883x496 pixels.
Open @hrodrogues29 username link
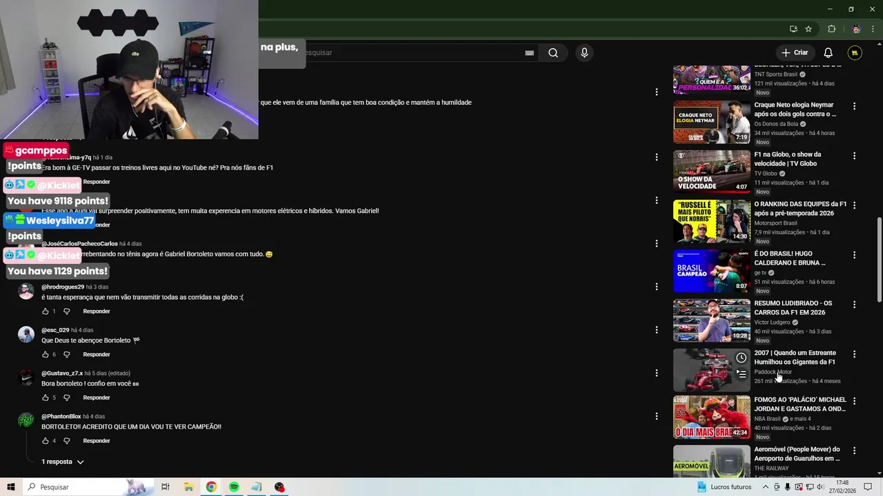coord(63,287)
